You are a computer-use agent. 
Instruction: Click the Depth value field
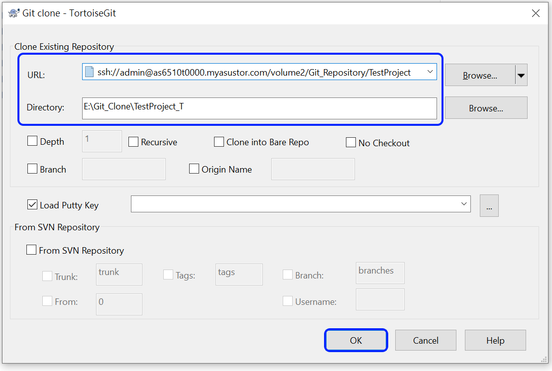coord(102,141)
